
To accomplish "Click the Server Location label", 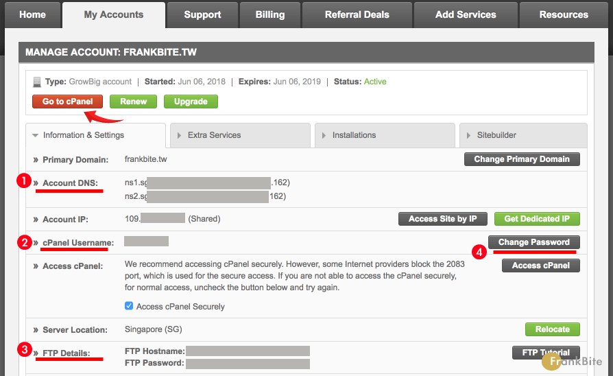I will 75,330.
